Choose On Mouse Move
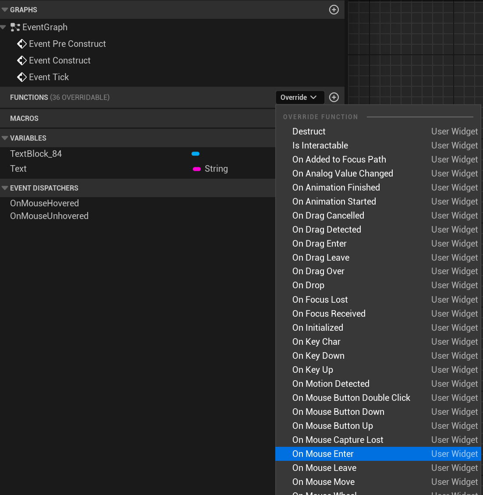 pyautogui.click(x=378, y=482)
